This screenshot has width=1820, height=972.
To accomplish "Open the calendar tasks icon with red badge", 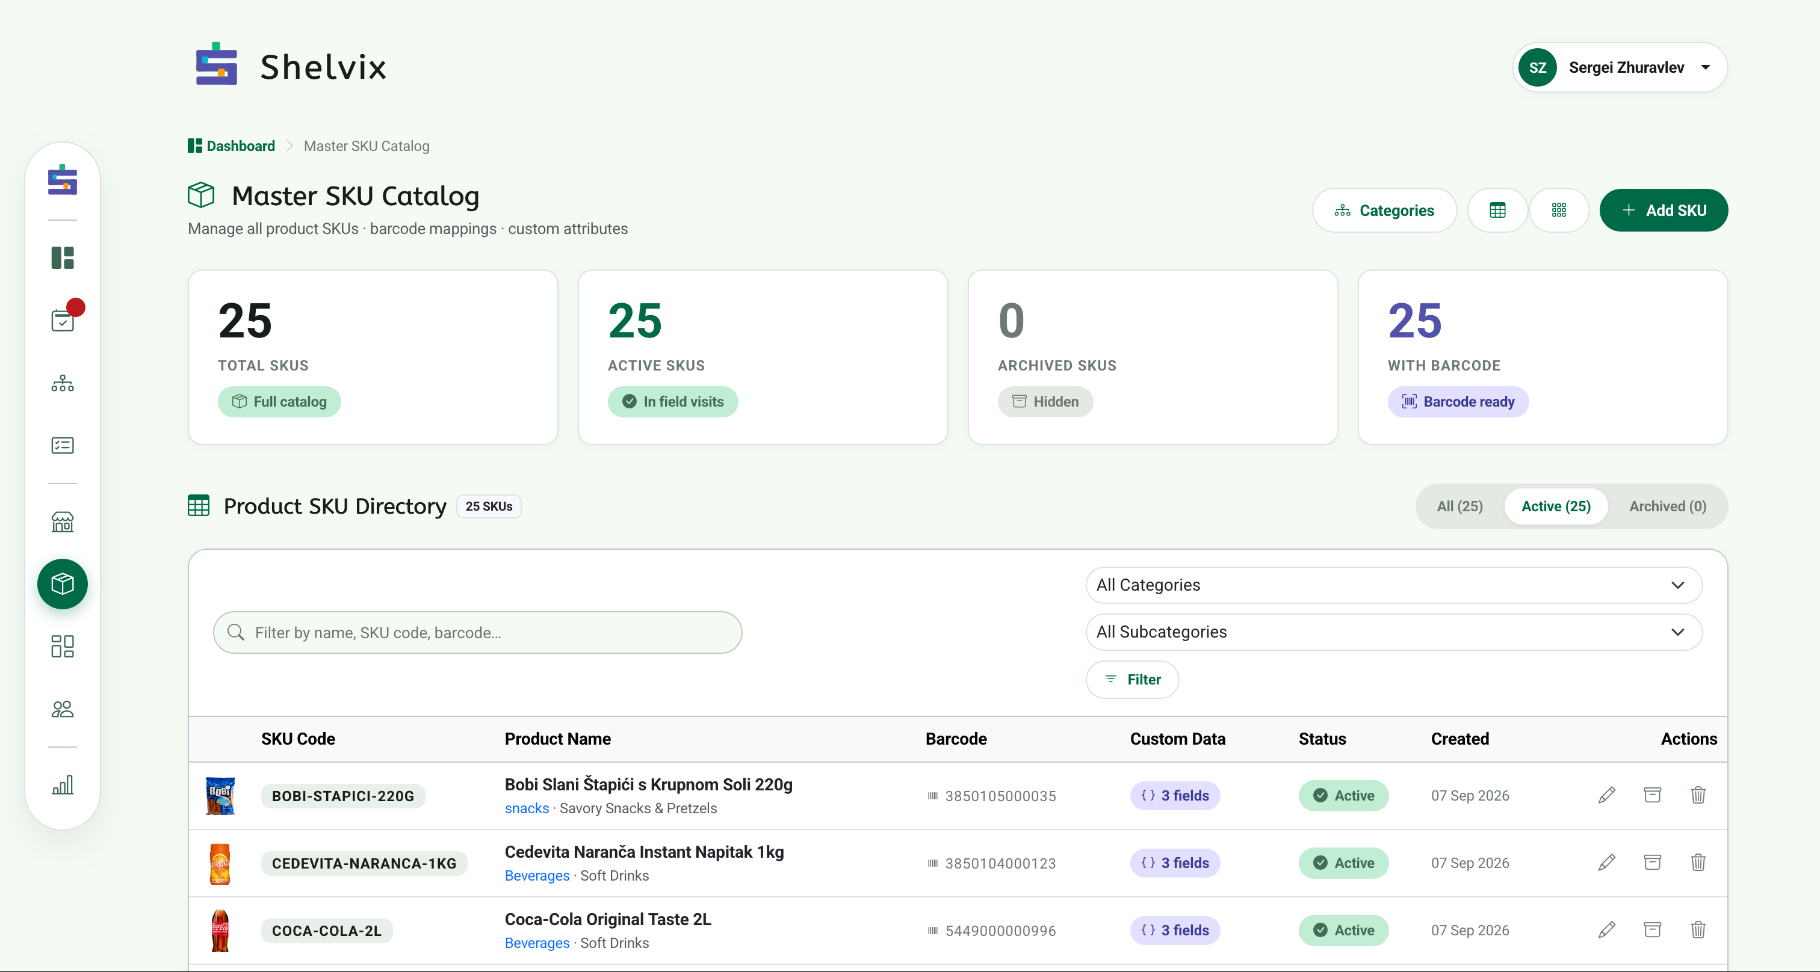I will (x=62, y=321).
